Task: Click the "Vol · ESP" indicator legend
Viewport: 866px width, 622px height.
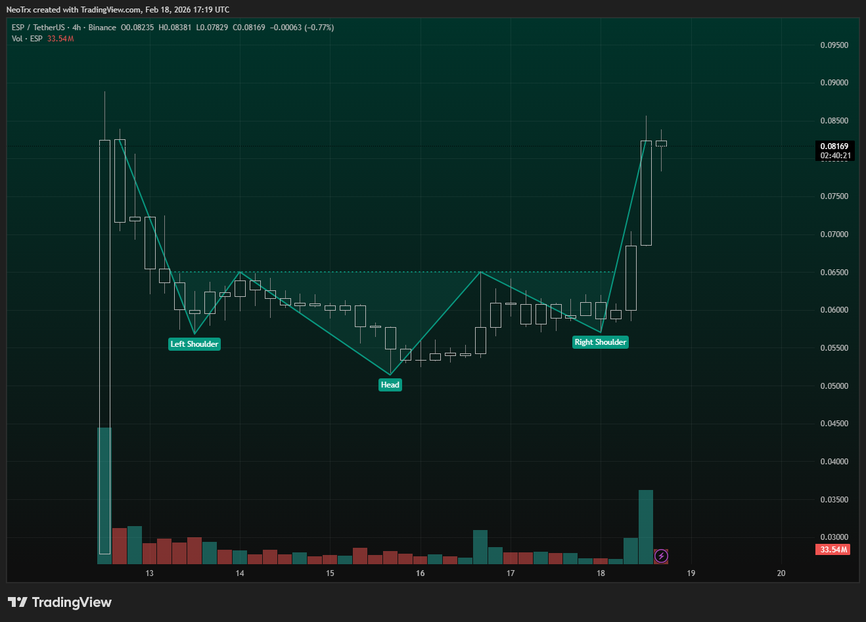Action: coord(27,39)
